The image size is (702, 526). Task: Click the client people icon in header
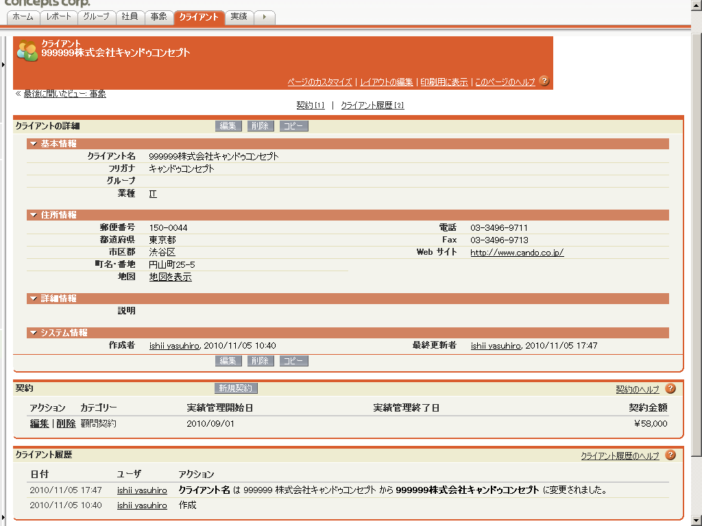pos(27,50)
